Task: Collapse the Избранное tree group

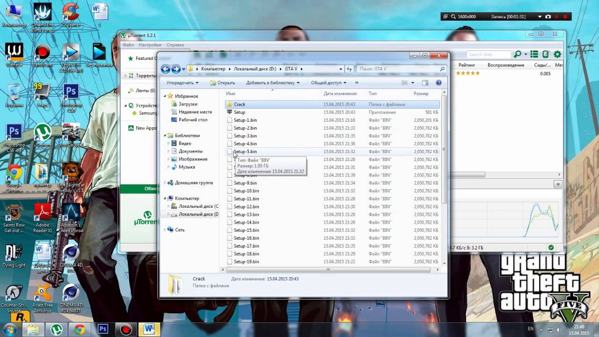Action: pyautogui.click(x=165, y=96)
